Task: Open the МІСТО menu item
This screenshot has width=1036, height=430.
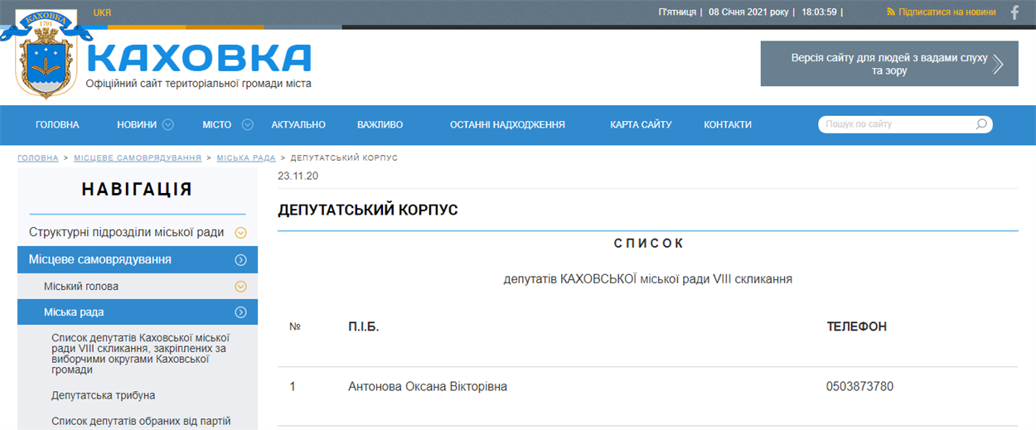Action: pos(217,124)
